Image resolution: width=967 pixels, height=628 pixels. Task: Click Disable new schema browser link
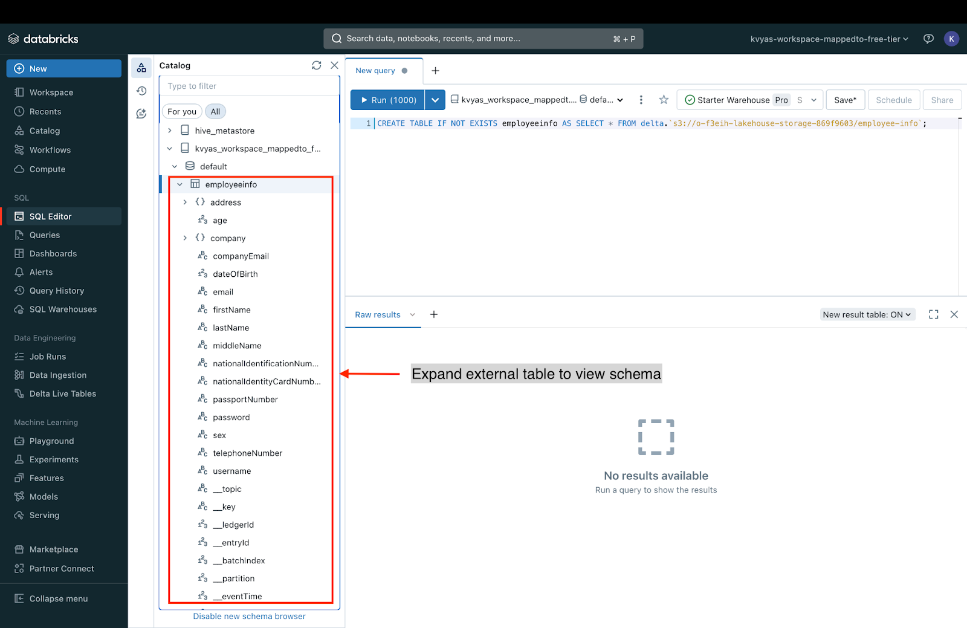[249, 616]
